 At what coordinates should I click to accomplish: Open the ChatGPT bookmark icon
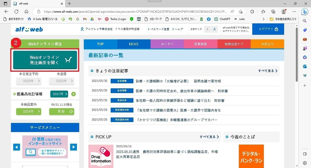click(216, 19)
